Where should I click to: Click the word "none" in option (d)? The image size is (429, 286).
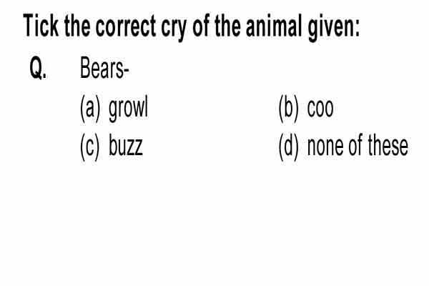[x=325, y=147]
